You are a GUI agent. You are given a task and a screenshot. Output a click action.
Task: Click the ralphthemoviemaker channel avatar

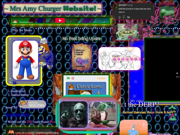(11, 132)
